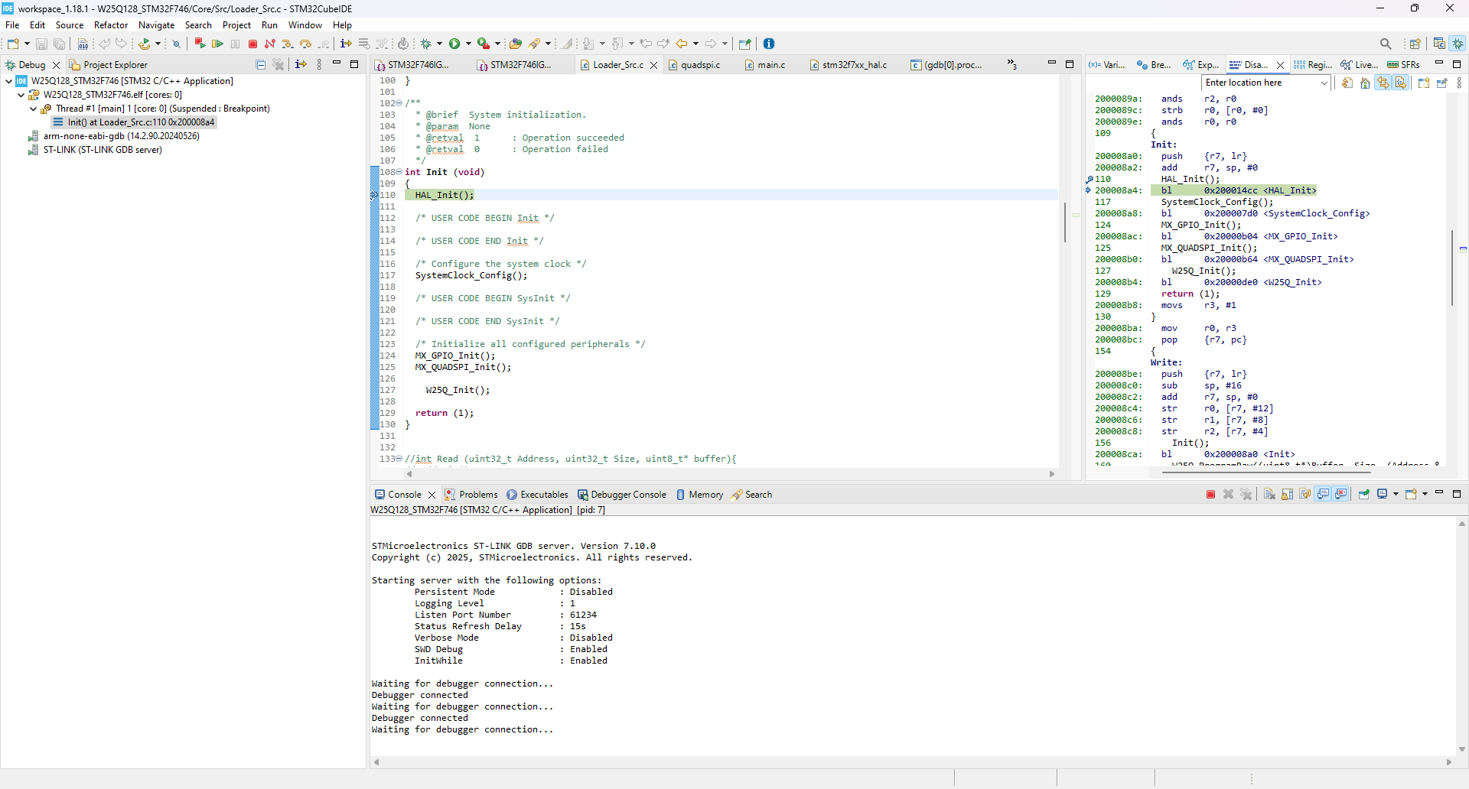Screen dimensions: 1469x789
Task: Collapse the W25Q128_STM32F746 application tree node
Action: 8,81
